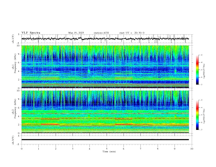Click the ch.1 voltage waveform trace

(x=105, y=39)
